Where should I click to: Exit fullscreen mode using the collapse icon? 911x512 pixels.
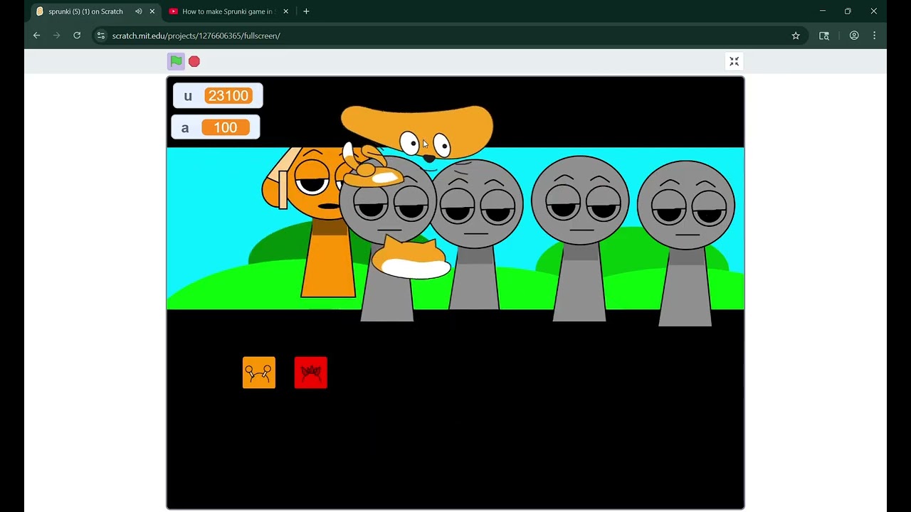tap(734, 62)
